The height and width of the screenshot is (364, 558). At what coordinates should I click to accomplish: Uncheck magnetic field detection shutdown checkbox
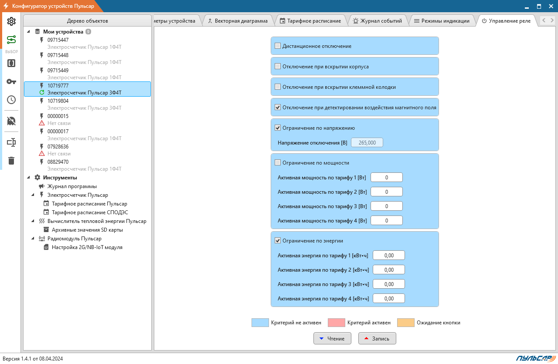pyautogui.click(x=278, y=107)
